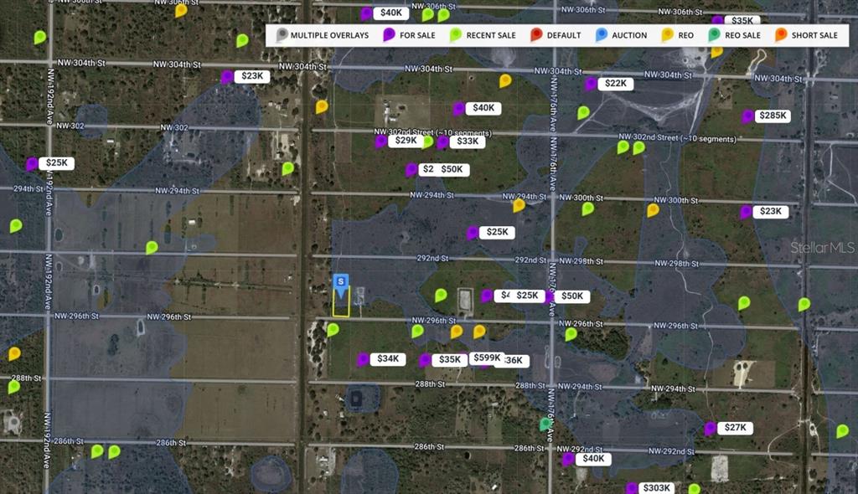Open the blue subject property S marker
Viewport: 858px width, 494px height.
(341, 285)
